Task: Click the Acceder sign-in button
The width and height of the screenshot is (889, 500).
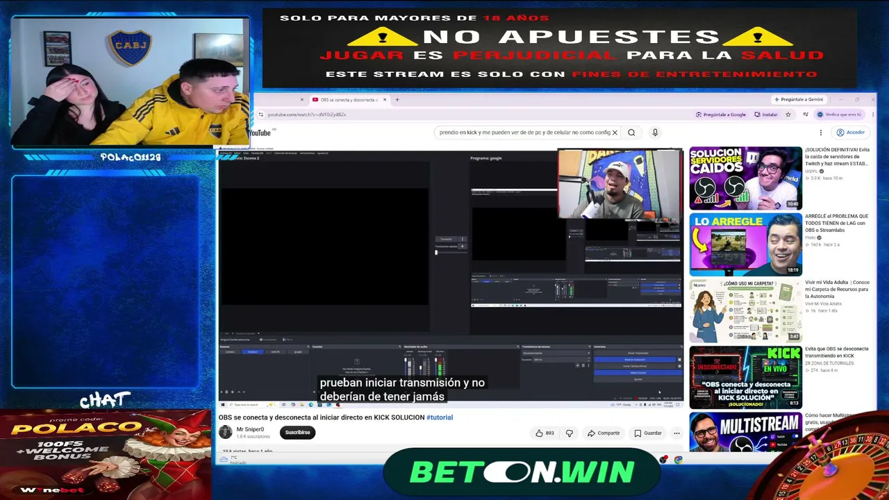Action: [851, 133]
